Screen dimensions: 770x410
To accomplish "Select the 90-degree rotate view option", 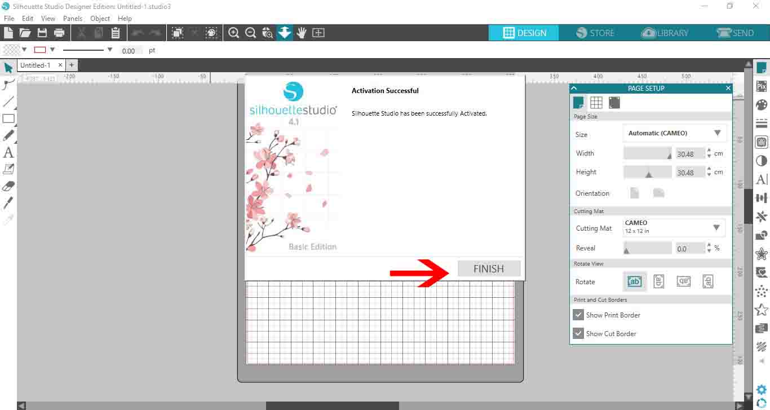I will click(x=658, y=281).
